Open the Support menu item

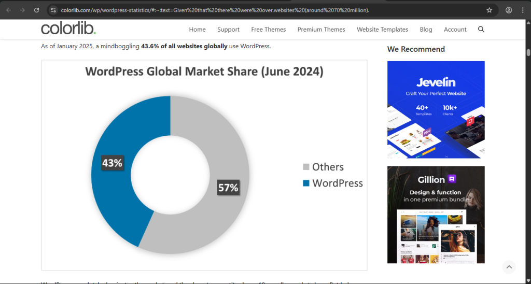tap(228, 30)
